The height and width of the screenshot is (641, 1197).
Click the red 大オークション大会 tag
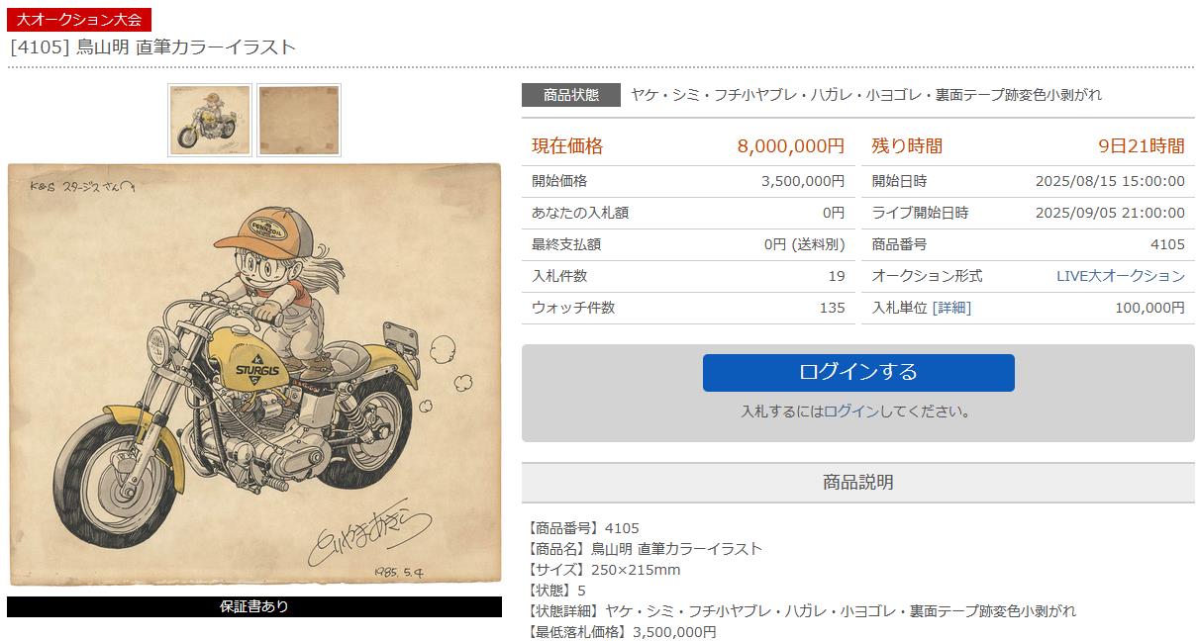coord(79,20)
